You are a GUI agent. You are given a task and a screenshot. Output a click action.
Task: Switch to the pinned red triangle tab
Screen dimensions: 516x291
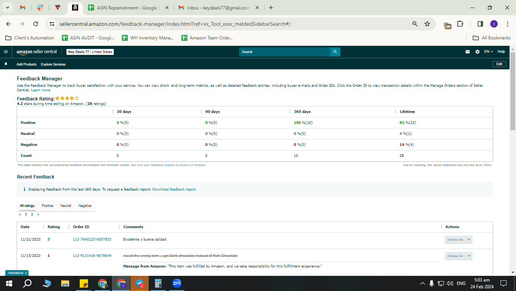(58, 8)
